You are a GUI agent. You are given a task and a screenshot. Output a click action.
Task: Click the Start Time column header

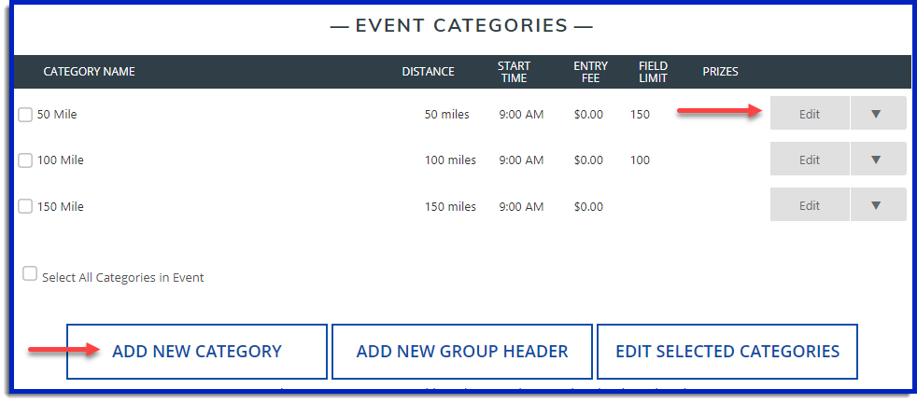[x=514, y=72]
